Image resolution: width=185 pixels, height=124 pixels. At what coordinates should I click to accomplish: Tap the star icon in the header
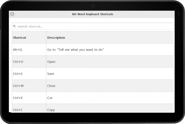click(x=12, y=14)
